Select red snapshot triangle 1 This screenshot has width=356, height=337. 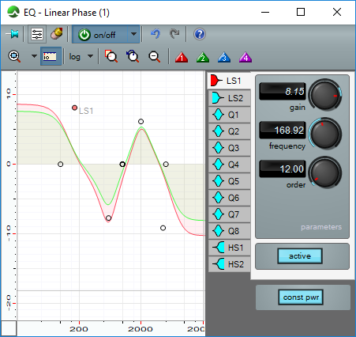coord(182,57)
